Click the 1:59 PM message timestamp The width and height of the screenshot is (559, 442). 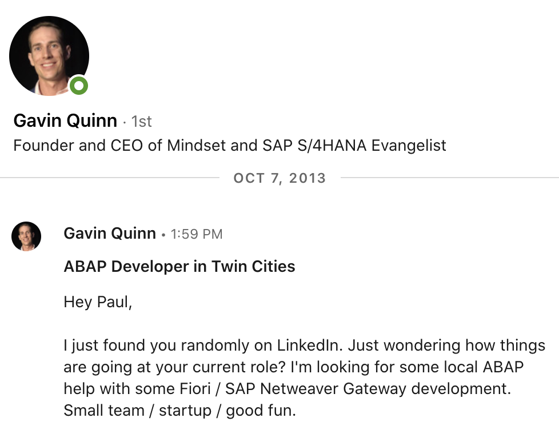(197, 234)
